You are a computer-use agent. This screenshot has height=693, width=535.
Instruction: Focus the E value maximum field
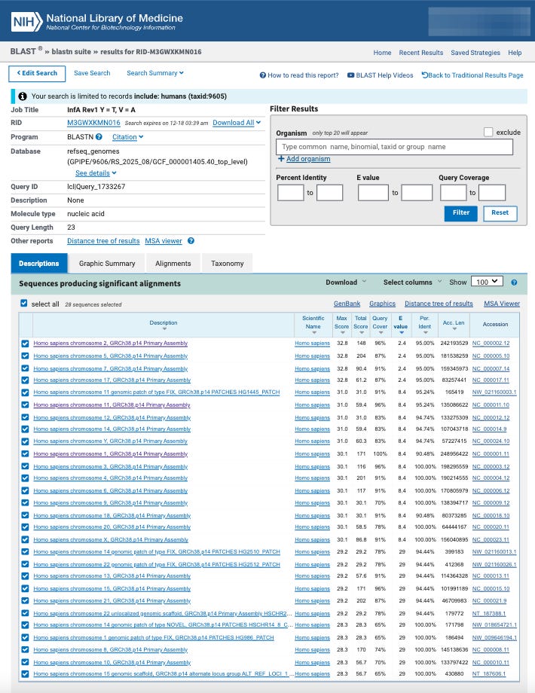pos(417,193)
